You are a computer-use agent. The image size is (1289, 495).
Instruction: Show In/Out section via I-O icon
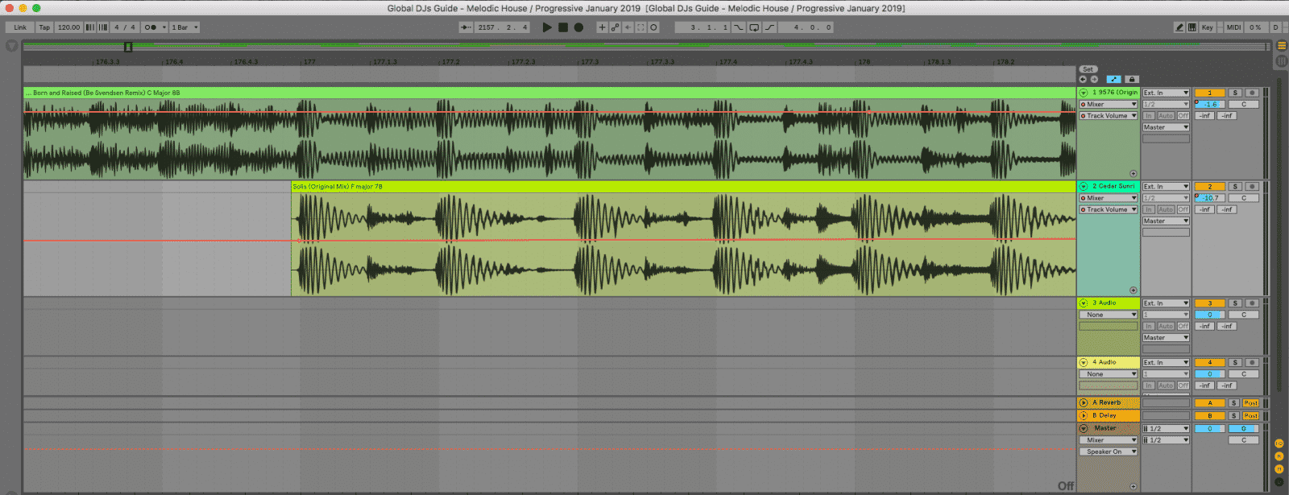point(1279,444)
